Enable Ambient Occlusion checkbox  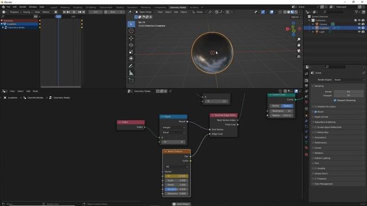pyautogui.click(x=315, y=106)
